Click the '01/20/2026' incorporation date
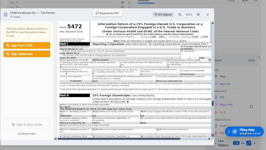This screenshot has width=266, height=150. tap(76, 81)
